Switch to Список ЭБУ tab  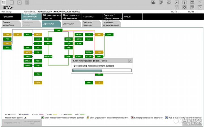(70, 24)
